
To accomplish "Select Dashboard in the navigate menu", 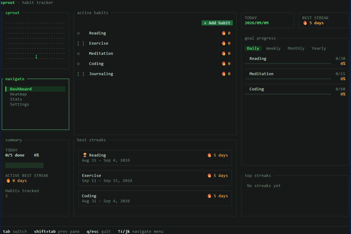I will [35, 89].
